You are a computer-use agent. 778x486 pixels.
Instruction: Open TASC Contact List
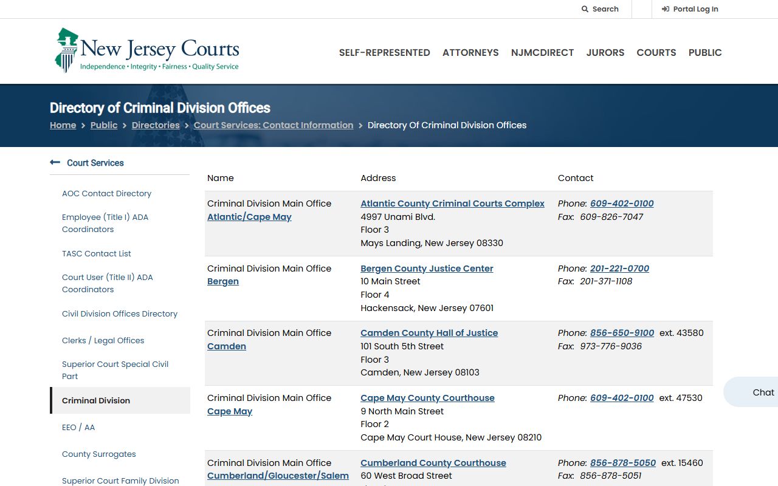[x=97, y=254]
